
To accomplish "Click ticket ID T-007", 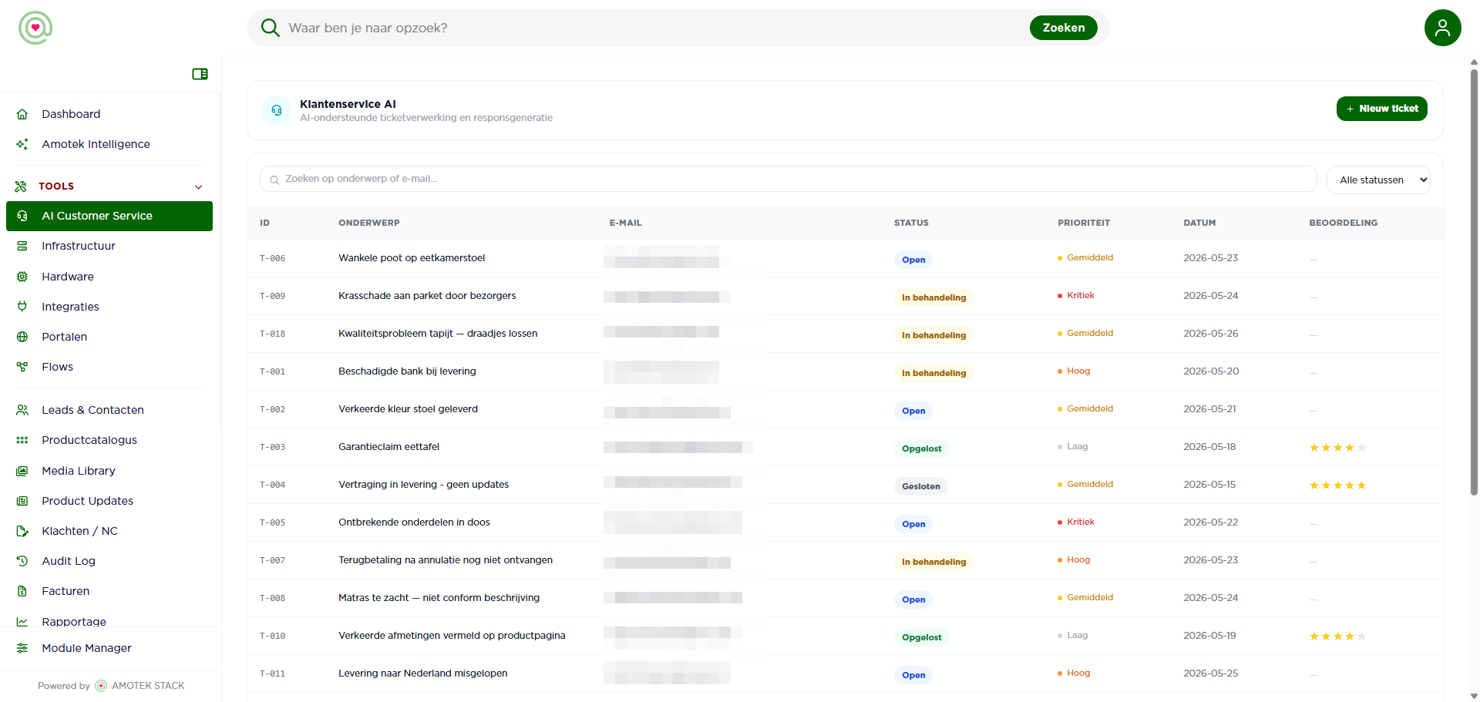I will click(x=272, y=561).
